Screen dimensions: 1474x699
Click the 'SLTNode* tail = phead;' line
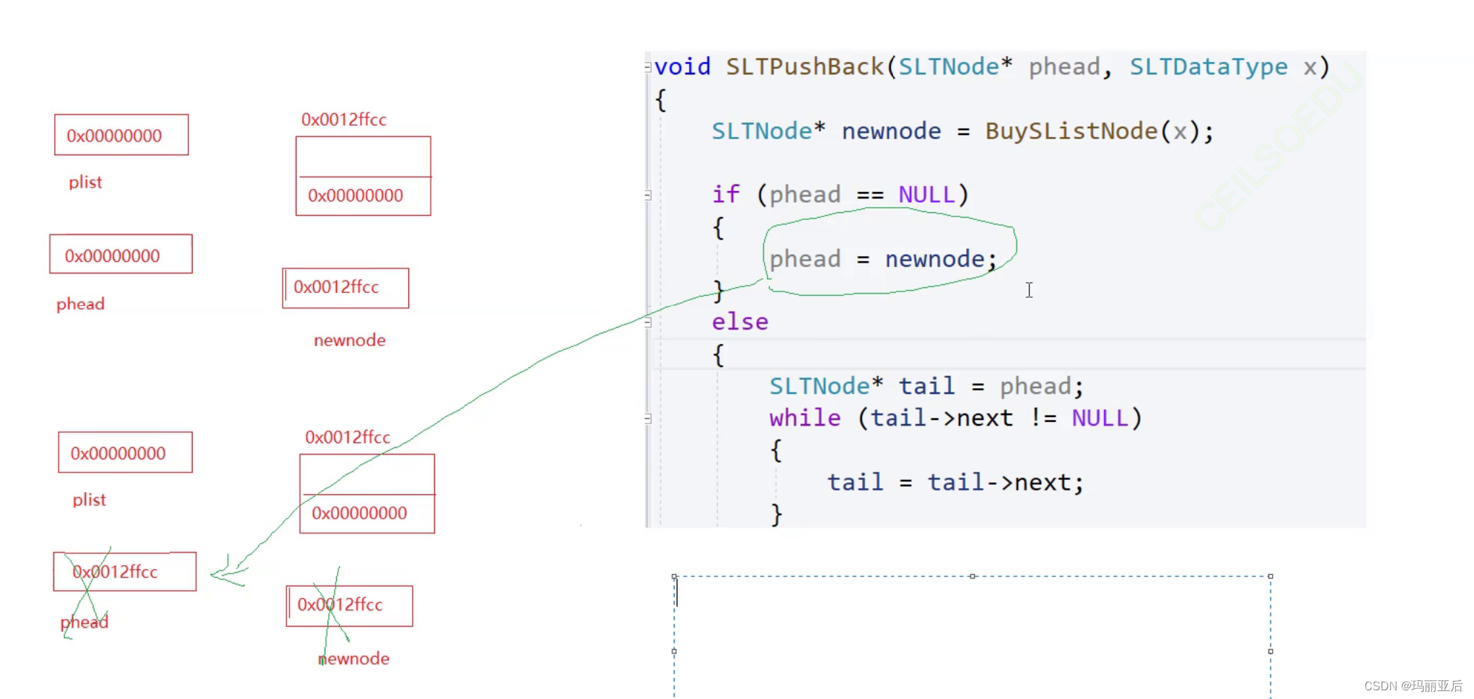tap(926, 387)
